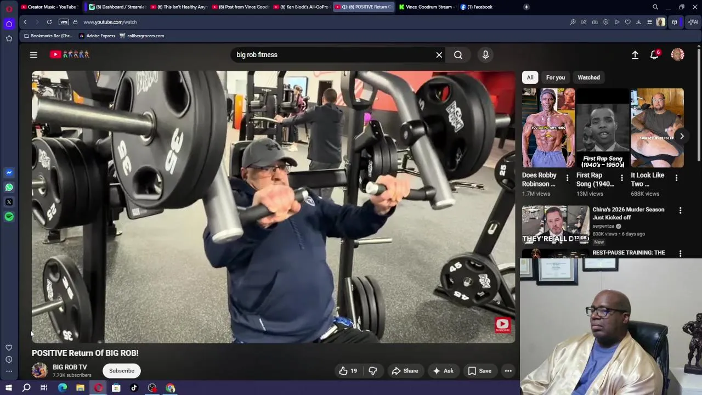
Task: Open the BIG ROB TV channel avatar
Action: [39, 371]
